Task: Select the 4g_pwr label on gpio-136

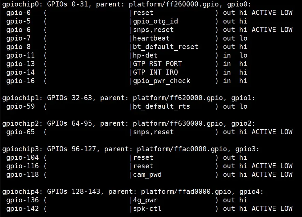Action: click(145, 200)
